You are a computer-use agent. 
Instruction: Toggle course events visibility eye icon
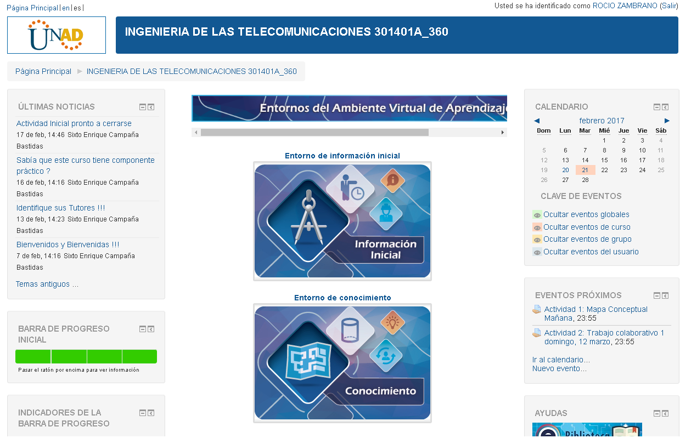[x=537, y=227]
